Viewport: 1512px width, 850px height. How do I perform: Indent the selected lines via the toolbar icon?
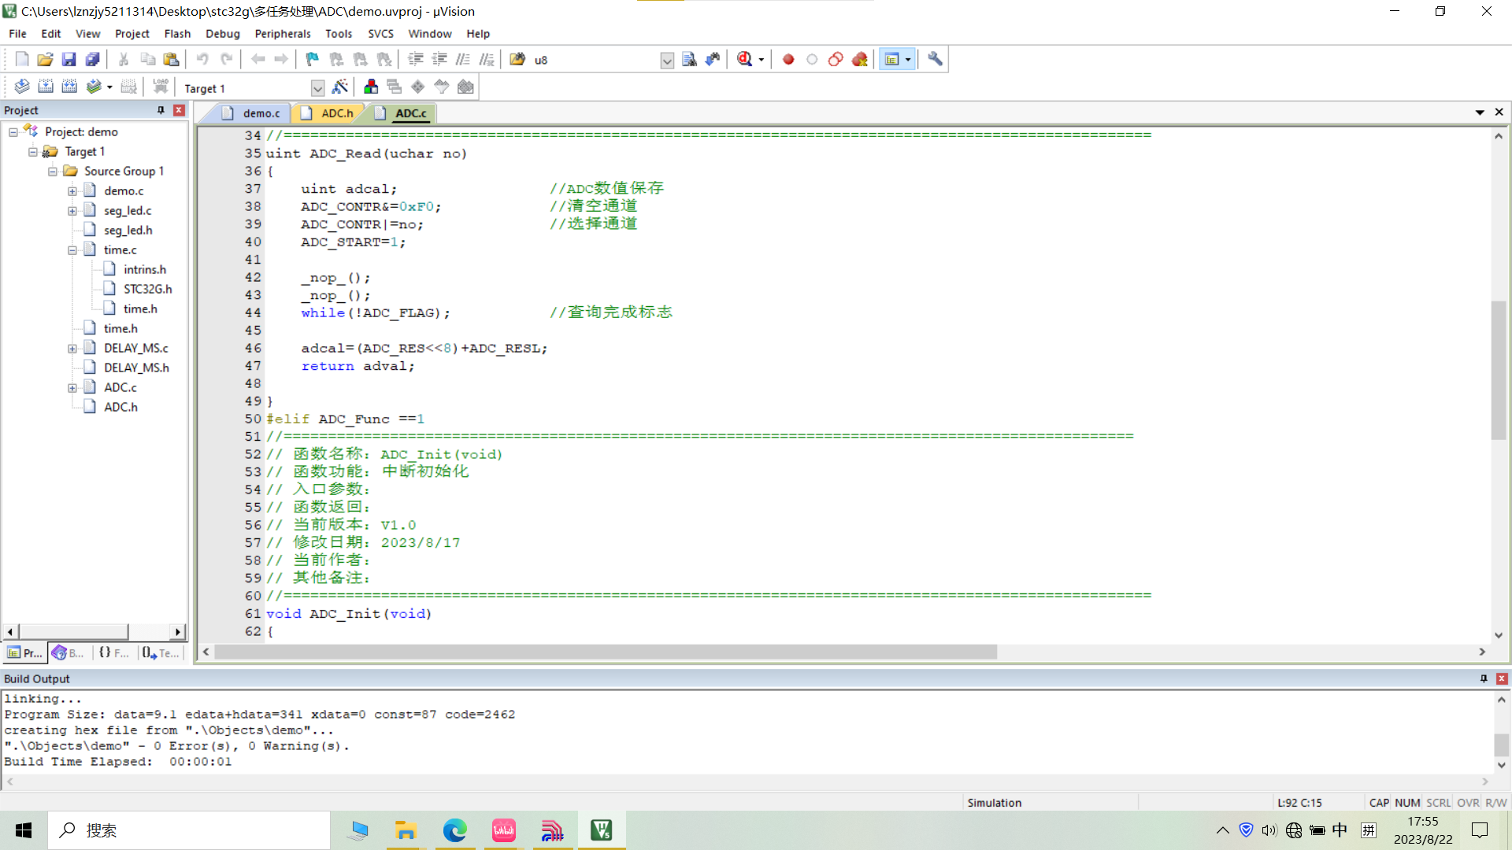[416, 59]
